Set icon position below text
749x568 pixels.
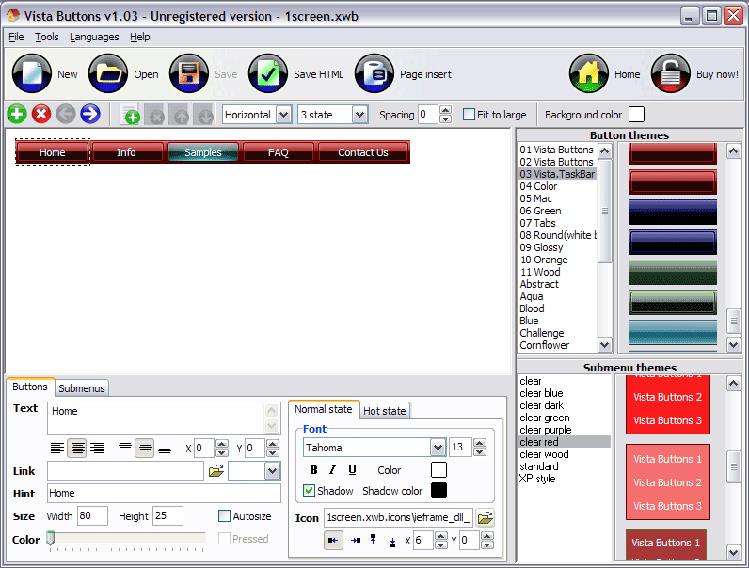(x=392, y=542)
